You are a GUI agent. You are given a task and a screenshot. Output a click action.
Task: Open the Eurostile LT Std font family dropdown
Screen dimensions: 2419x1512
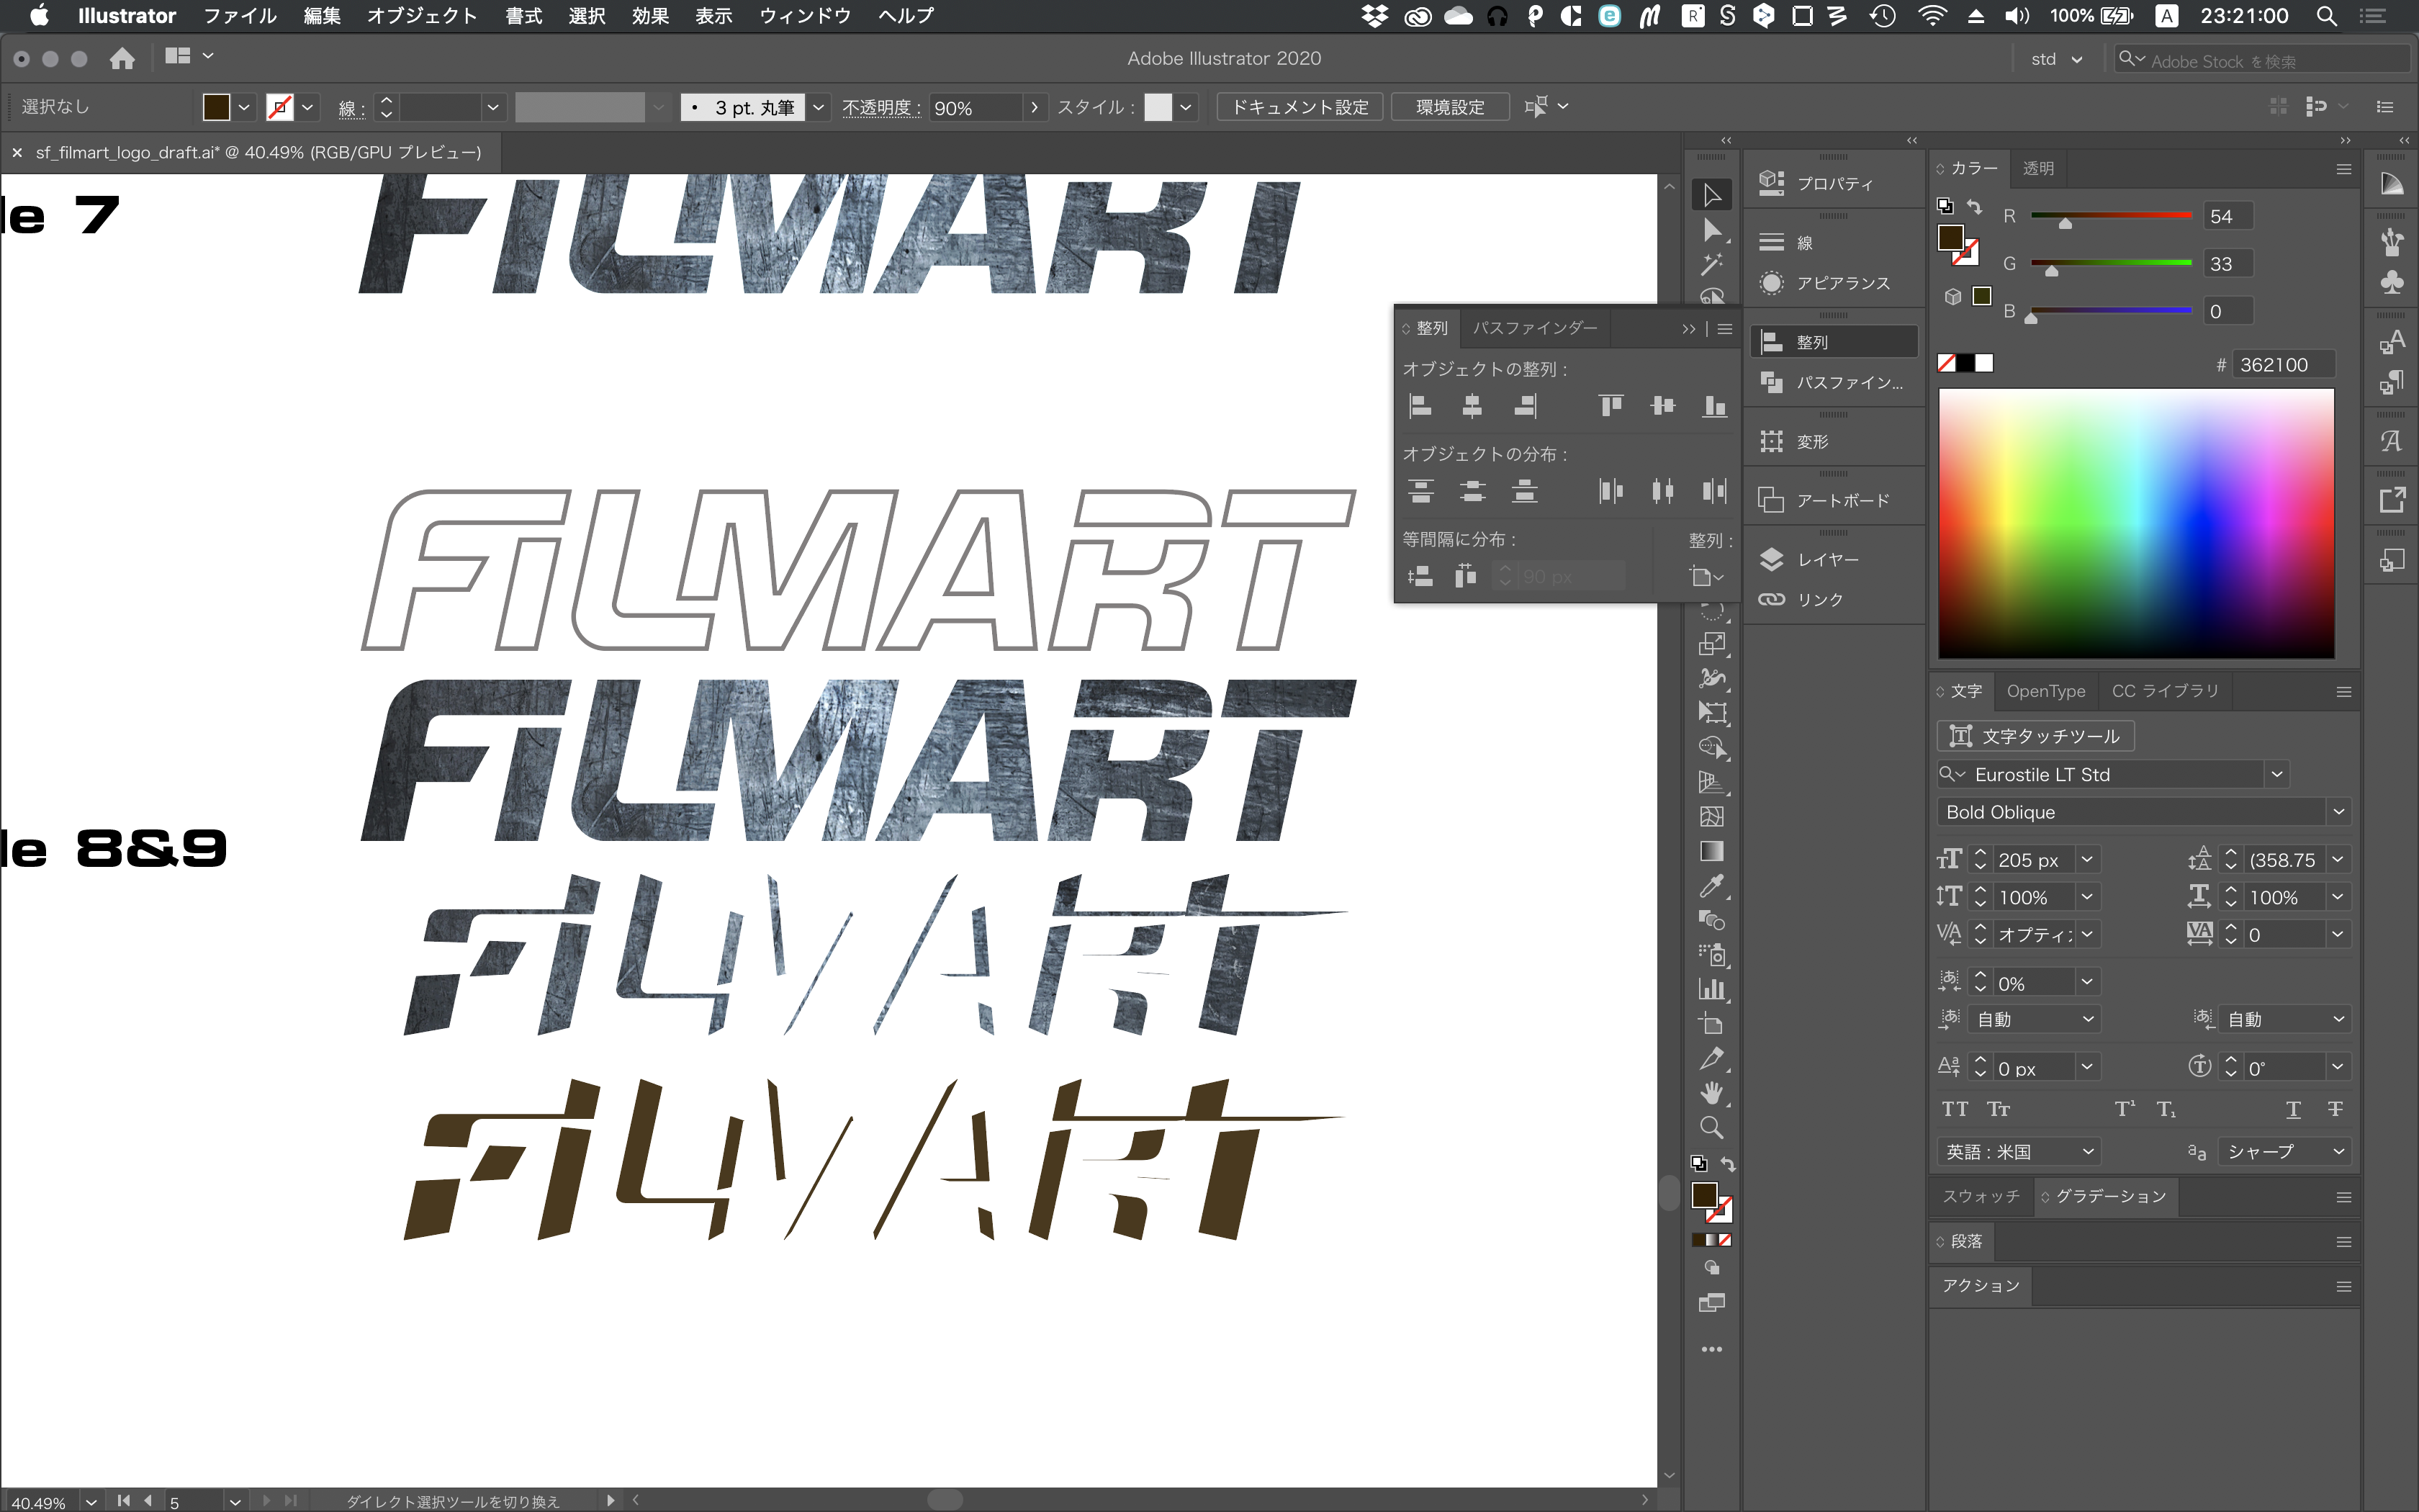pyautogui.click(x=2276, y=774)
